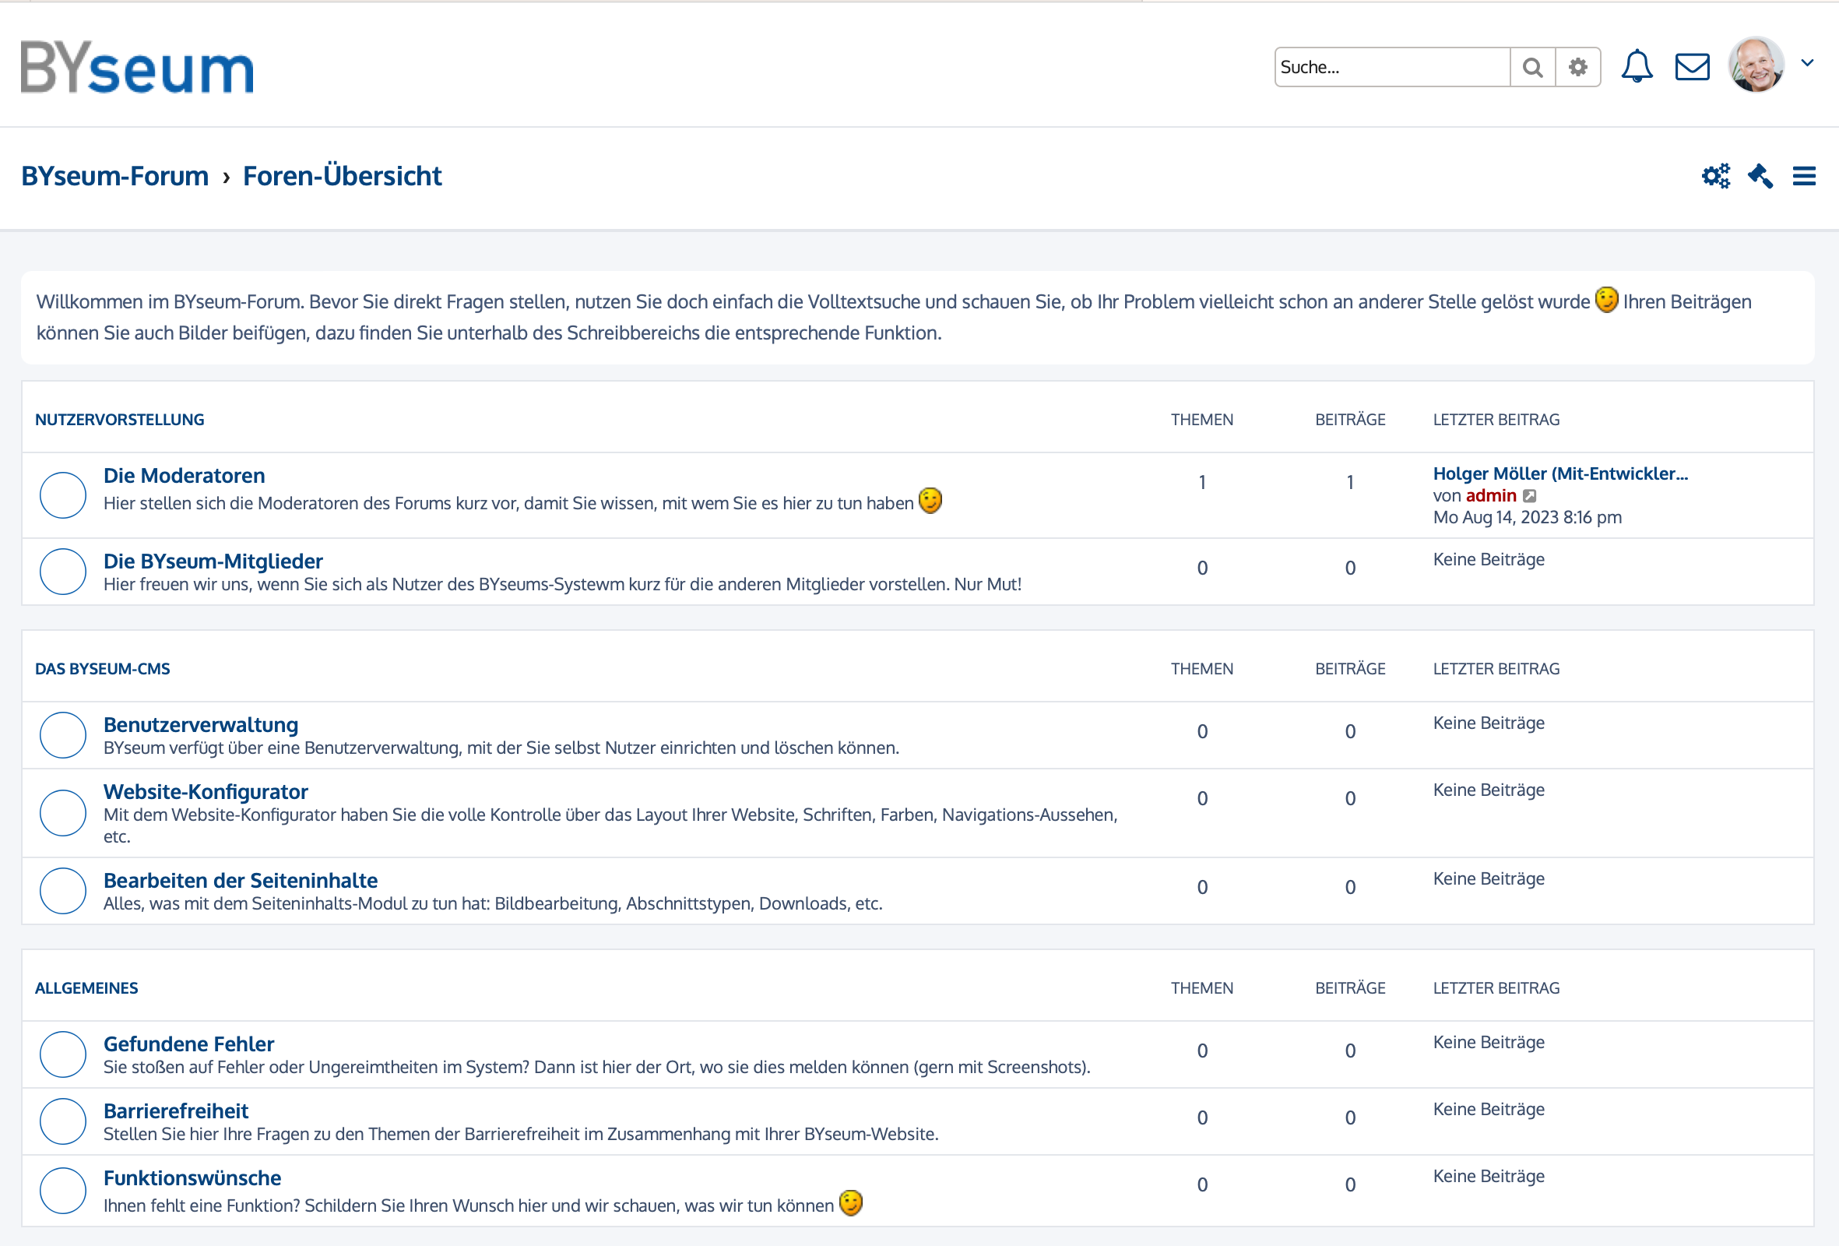This screenshot has width=1839, height=1246.
Task: Open the admin user profile link
Action: [x=1490, y=495]
